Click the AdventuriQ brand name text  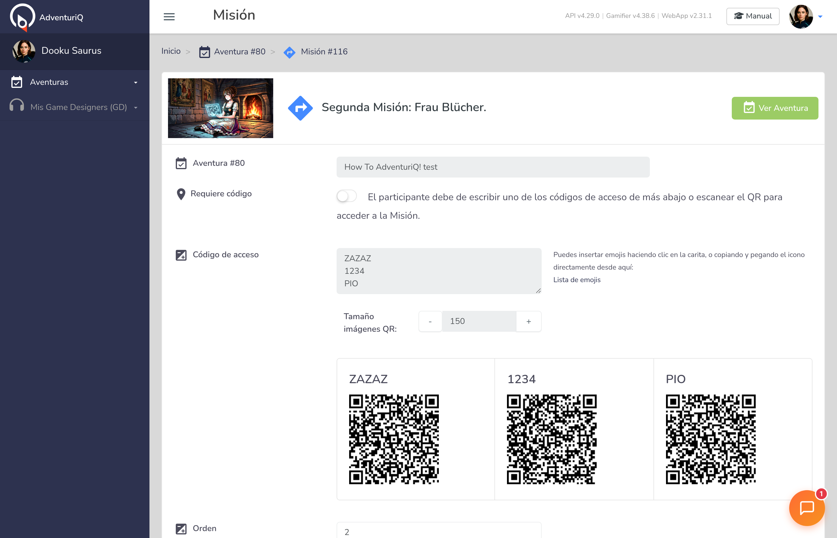tap(61, 17)
